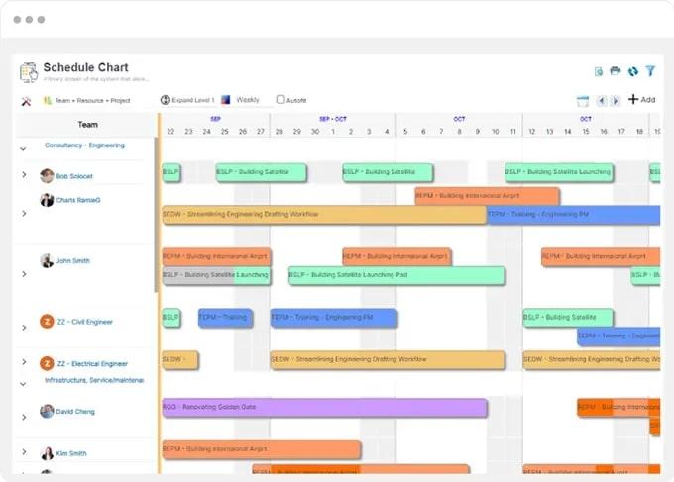Click the Expand Level 1 option
The height and width of the screenshot is (482, 674).
(193, 100)
